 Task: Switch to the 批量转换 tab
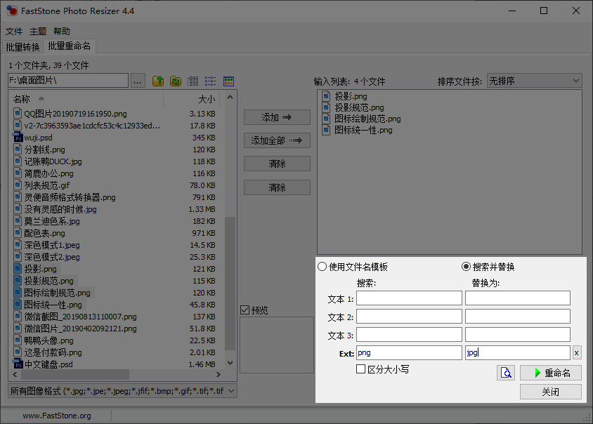(23, 47)
